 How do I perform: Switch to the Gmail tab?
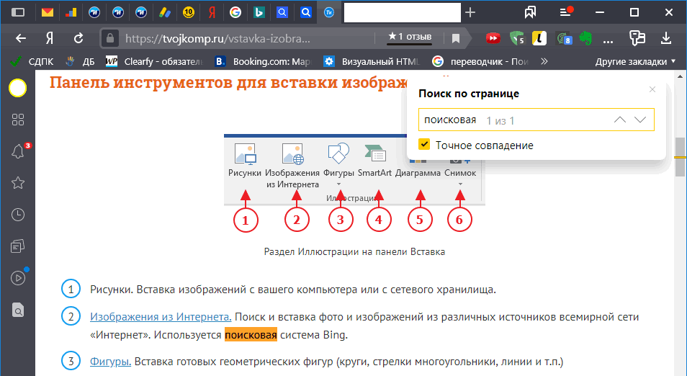tap(47, 12)
